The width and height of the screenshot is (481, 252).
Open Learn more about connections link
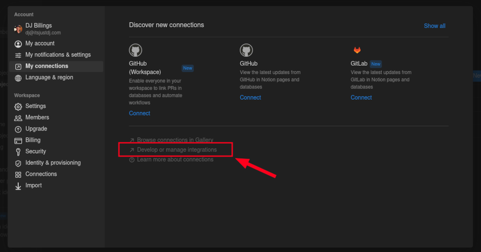pos(175,159)
